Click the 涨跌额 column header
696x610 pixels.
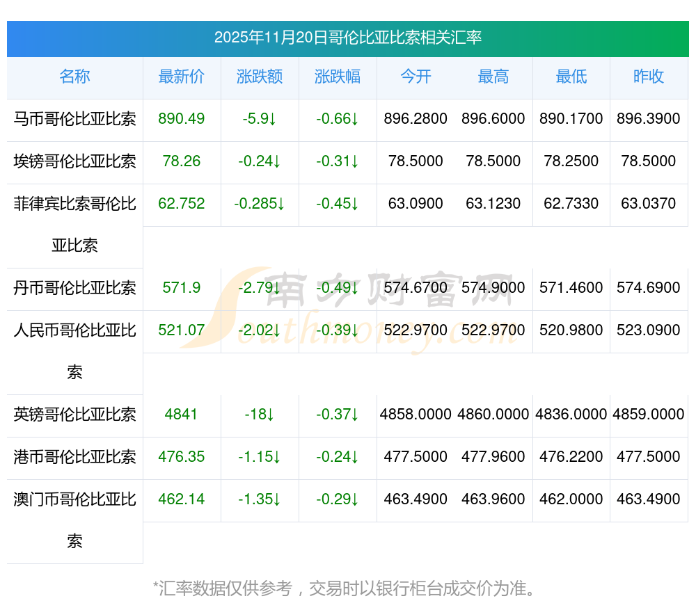coord(260,77)
